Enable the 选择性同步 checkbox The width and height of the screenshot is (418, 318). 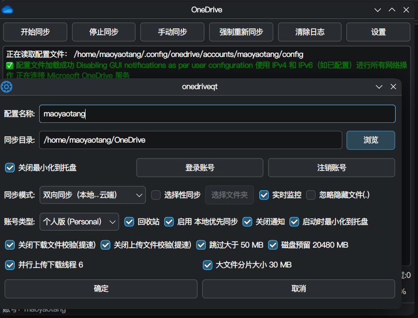(156, 195)
